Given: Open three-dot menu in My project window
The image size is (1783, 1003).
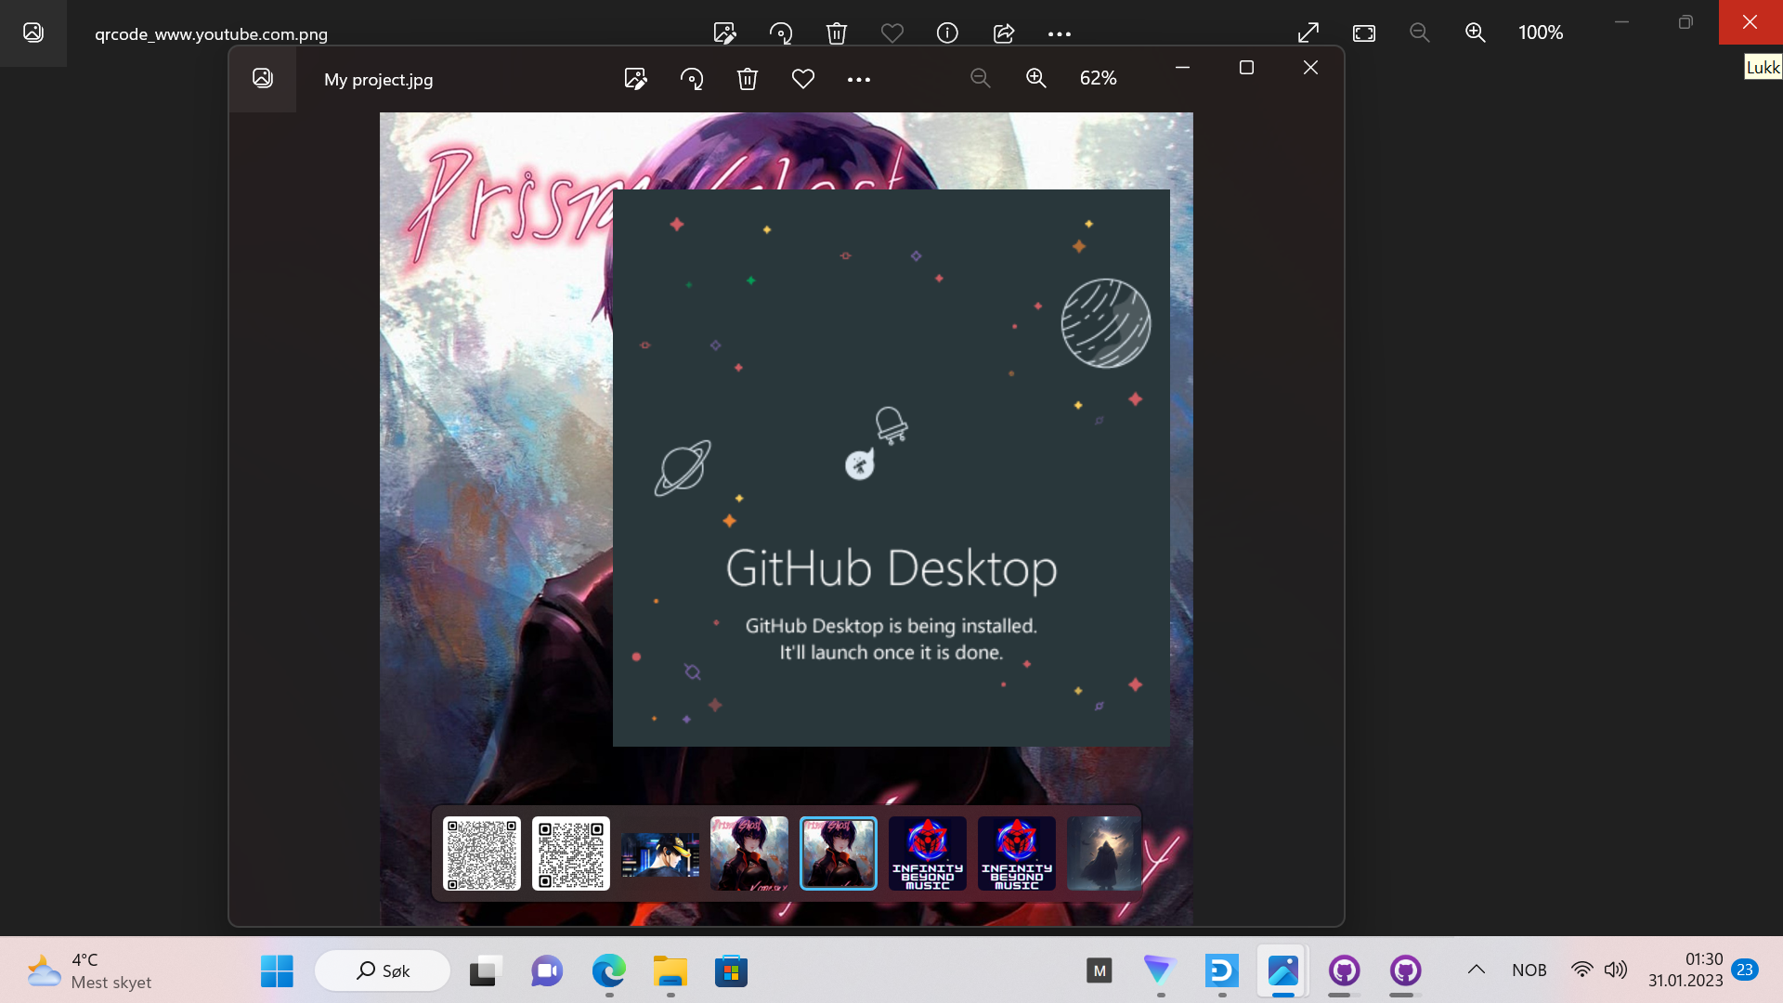Looking at the screenshot, I should pyautogui.click(x=859, y=80).
